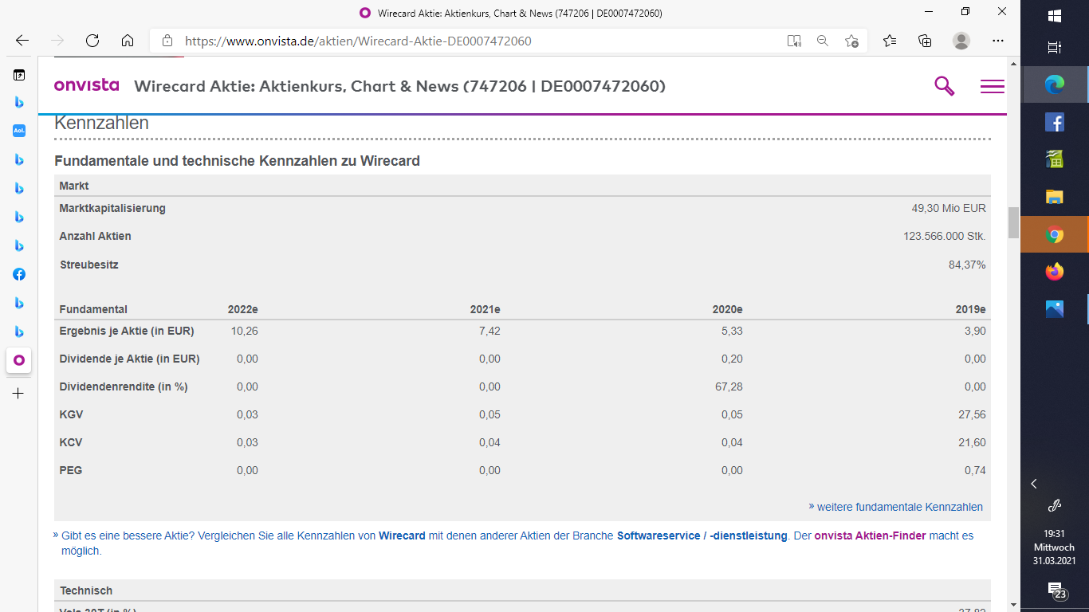Open the 'onvista Aktien-Finder' link
This screenshot has height=612, width=1089.
pyautogui.click(x=871, y=535)
